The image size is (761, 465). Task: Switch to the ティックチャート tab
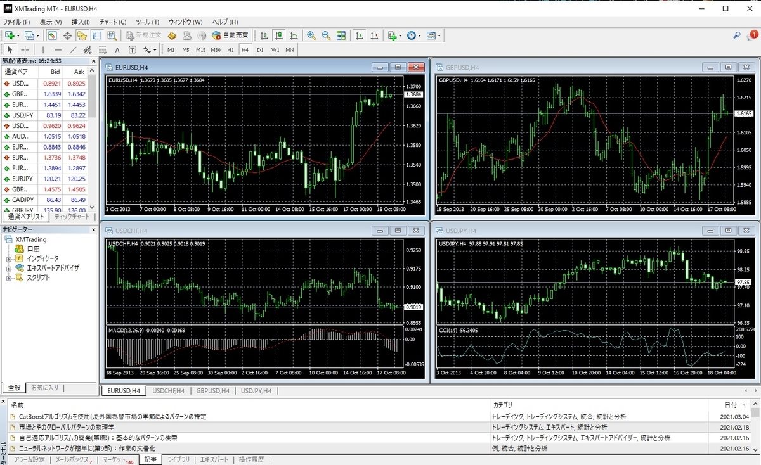coord(72,217)
